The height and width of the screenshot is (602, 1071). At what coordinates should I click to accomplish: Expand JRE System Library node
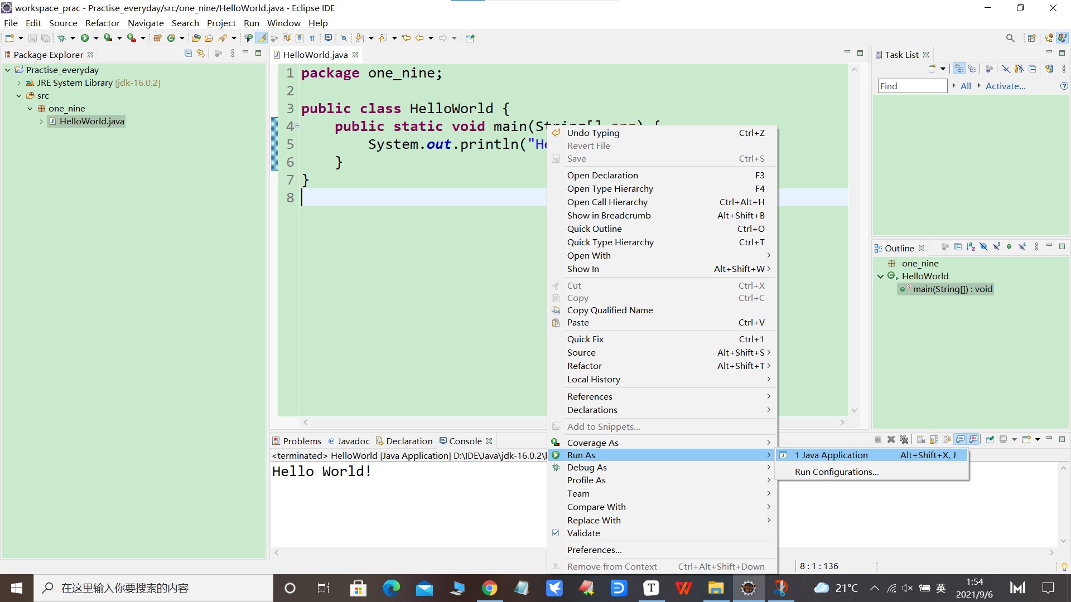point(19,83)
